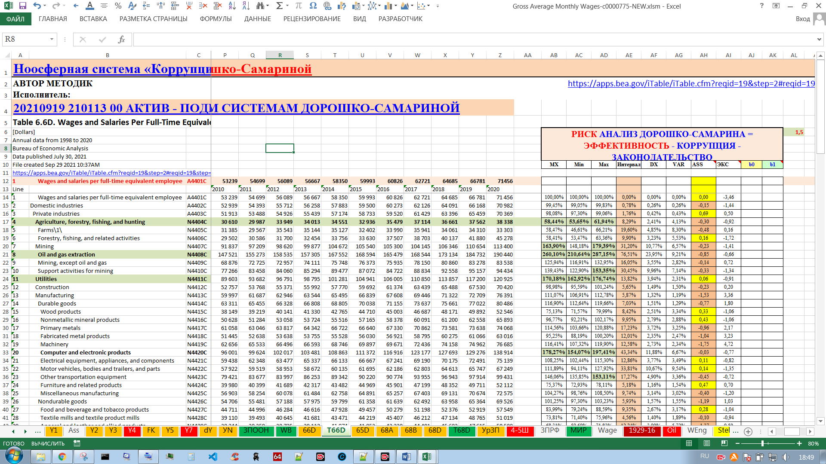Screen dimensions: 826x464
Task: Click the insert function fx icon
Action: pos(121,40)
